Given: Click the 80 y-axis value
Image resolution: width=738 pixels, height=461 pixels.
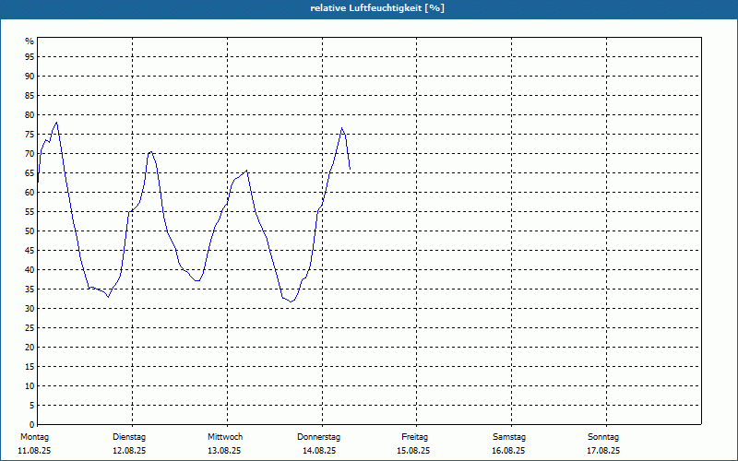Looking at the screenshot, I should (30, 114).
